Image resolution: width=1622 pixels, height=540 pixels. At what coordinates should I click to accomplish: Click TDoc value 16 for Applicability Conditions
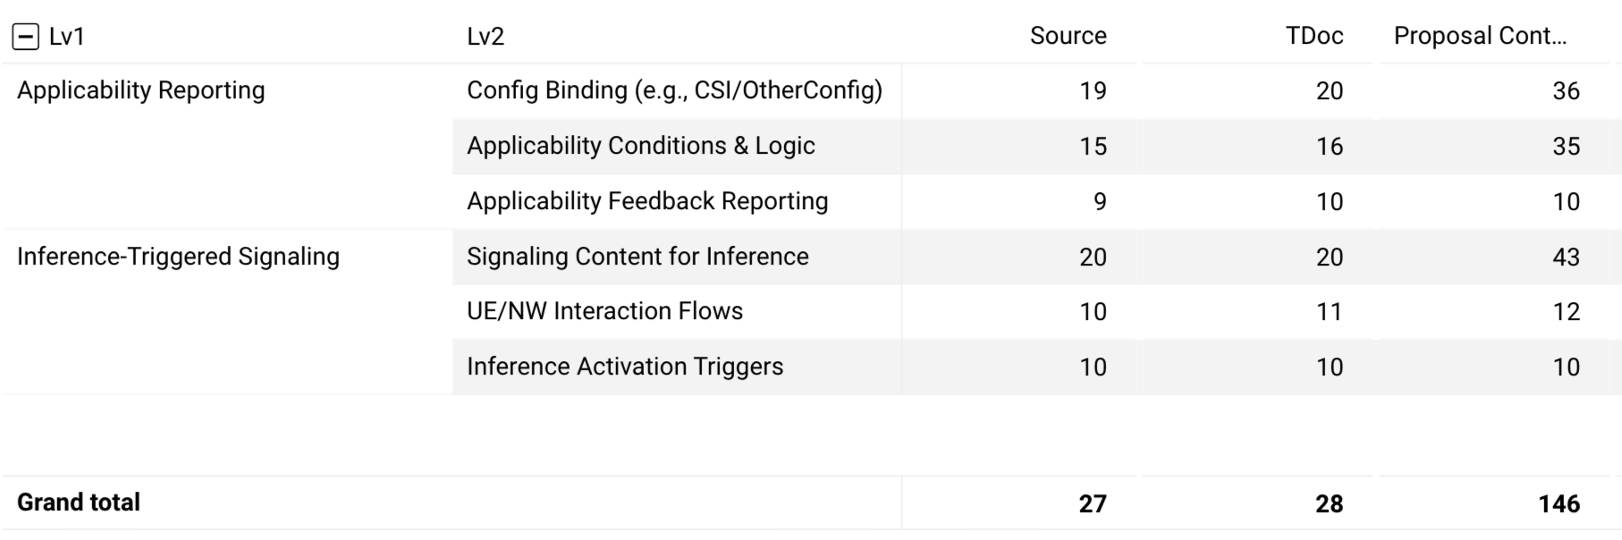1330,147
